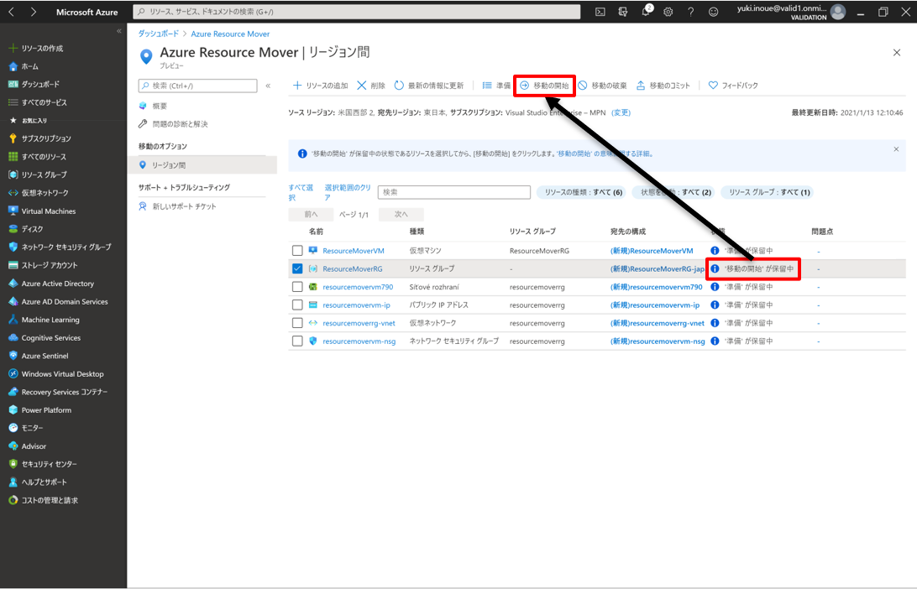This screenshot has width=917, height=589.
Task: Go back with the left arrow
Action: point(11,12)
